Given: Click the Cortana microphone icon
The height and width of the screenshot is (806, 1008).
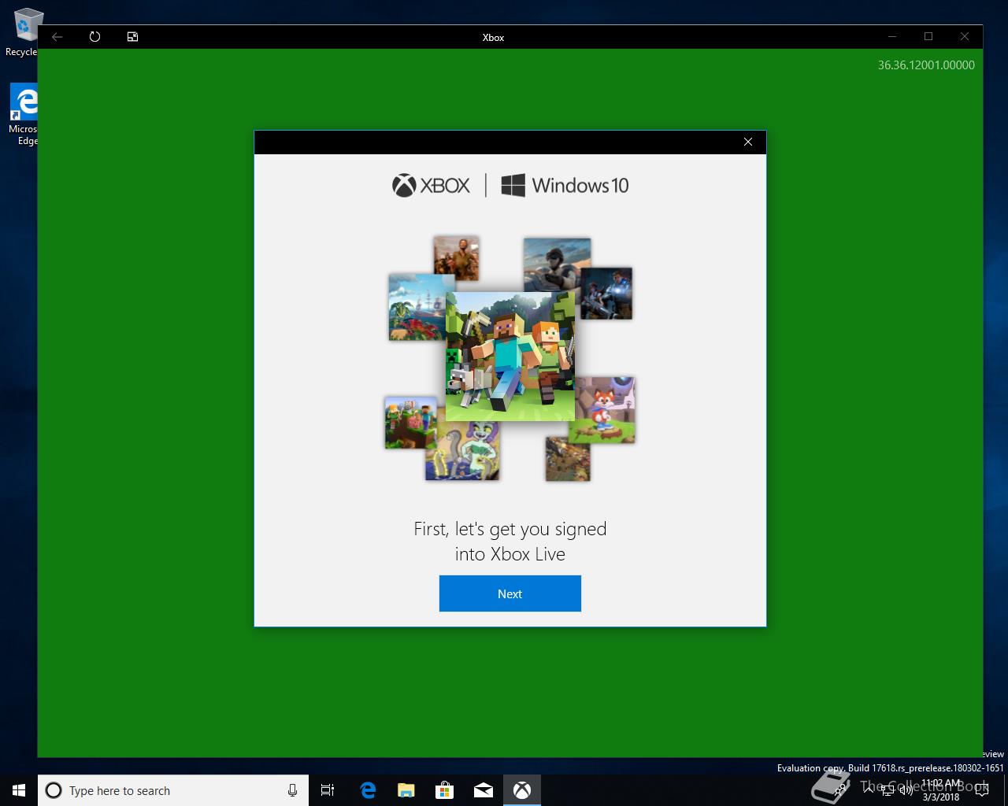Looking at the screenshot, I should click(x=292, y=790).
